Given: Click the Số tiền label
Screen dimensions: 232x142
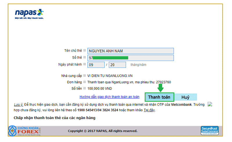Looking at the screenshot, I should click(x=77, y=89).
